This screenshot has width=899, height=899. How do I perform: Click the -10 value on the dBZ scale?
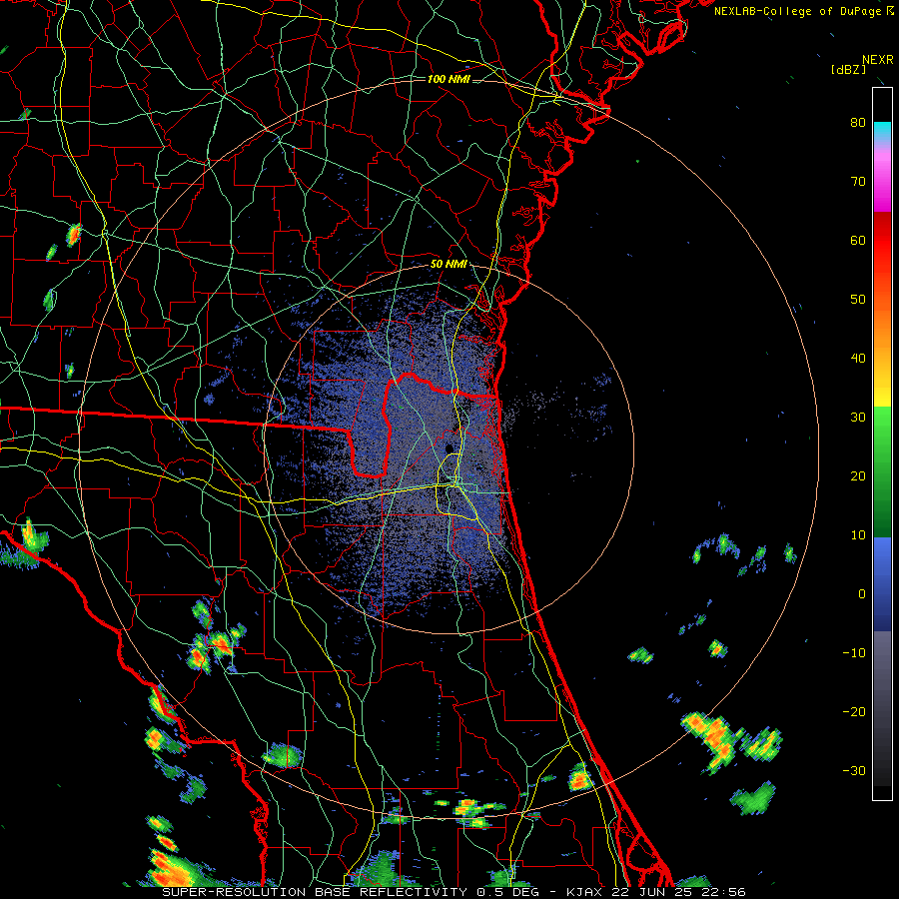click(x=854, y=652)
